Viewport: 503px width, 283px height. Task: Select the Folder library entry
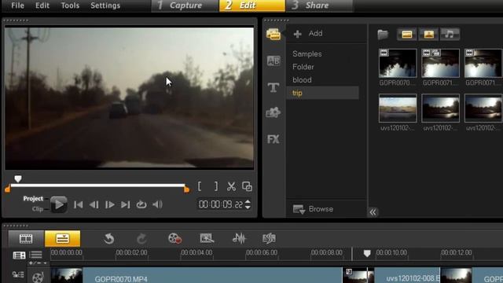click(303, 67)
